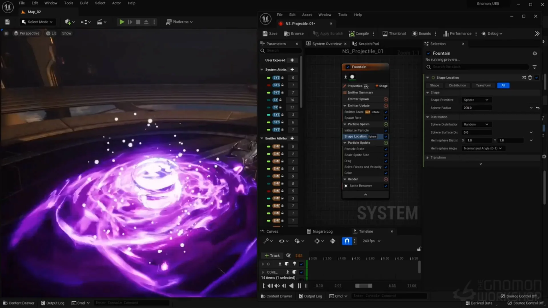The height and width of the screenshot is (308, 548).
Task: Save the level using the disk icon
Action: 7,22
